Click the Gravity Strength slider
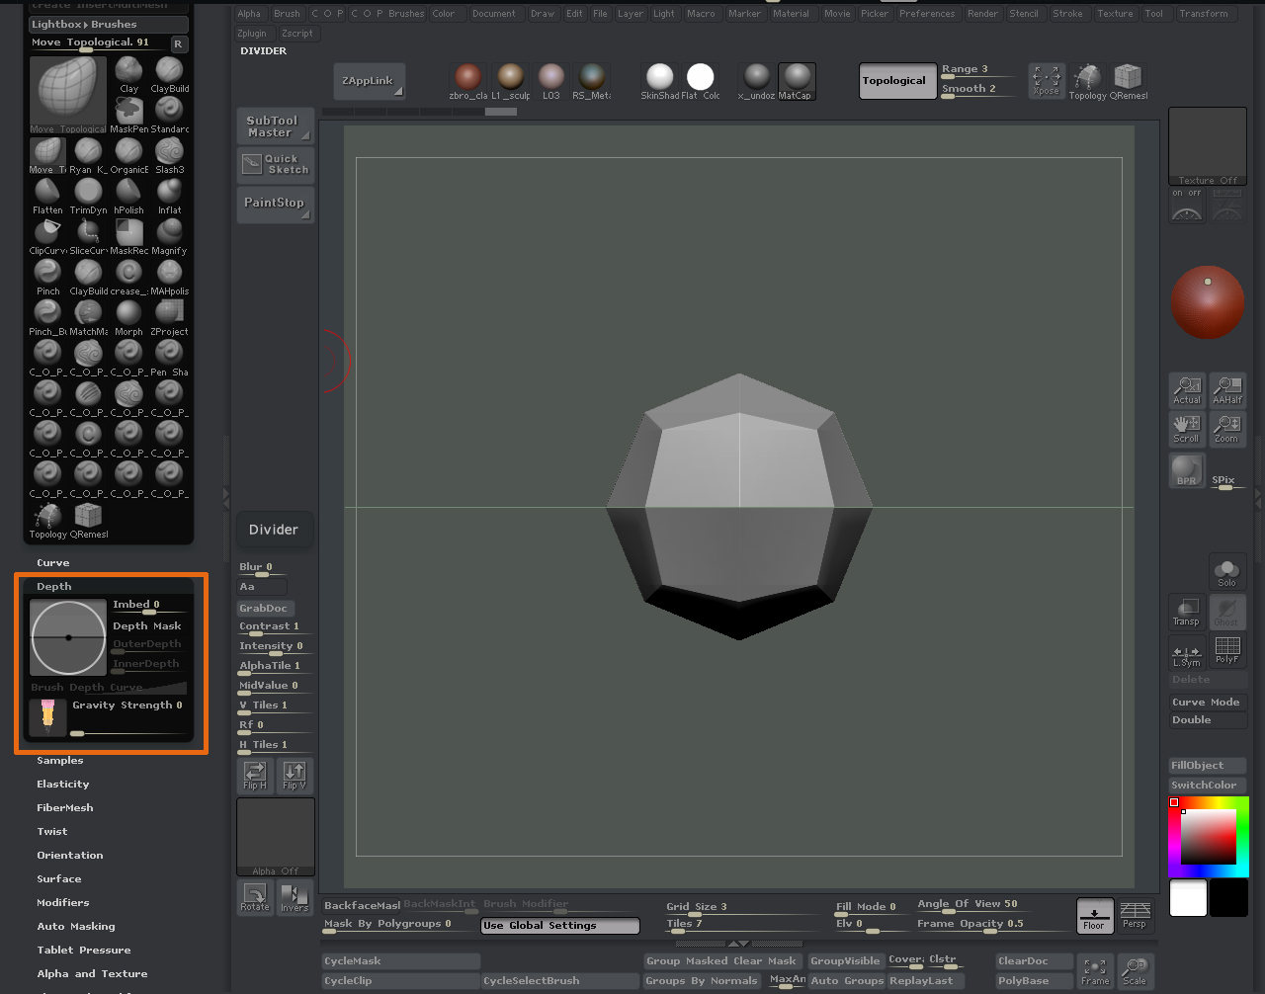Image resolution: width=1265 pixels, height=994 pixels. [x=128, y=733]
